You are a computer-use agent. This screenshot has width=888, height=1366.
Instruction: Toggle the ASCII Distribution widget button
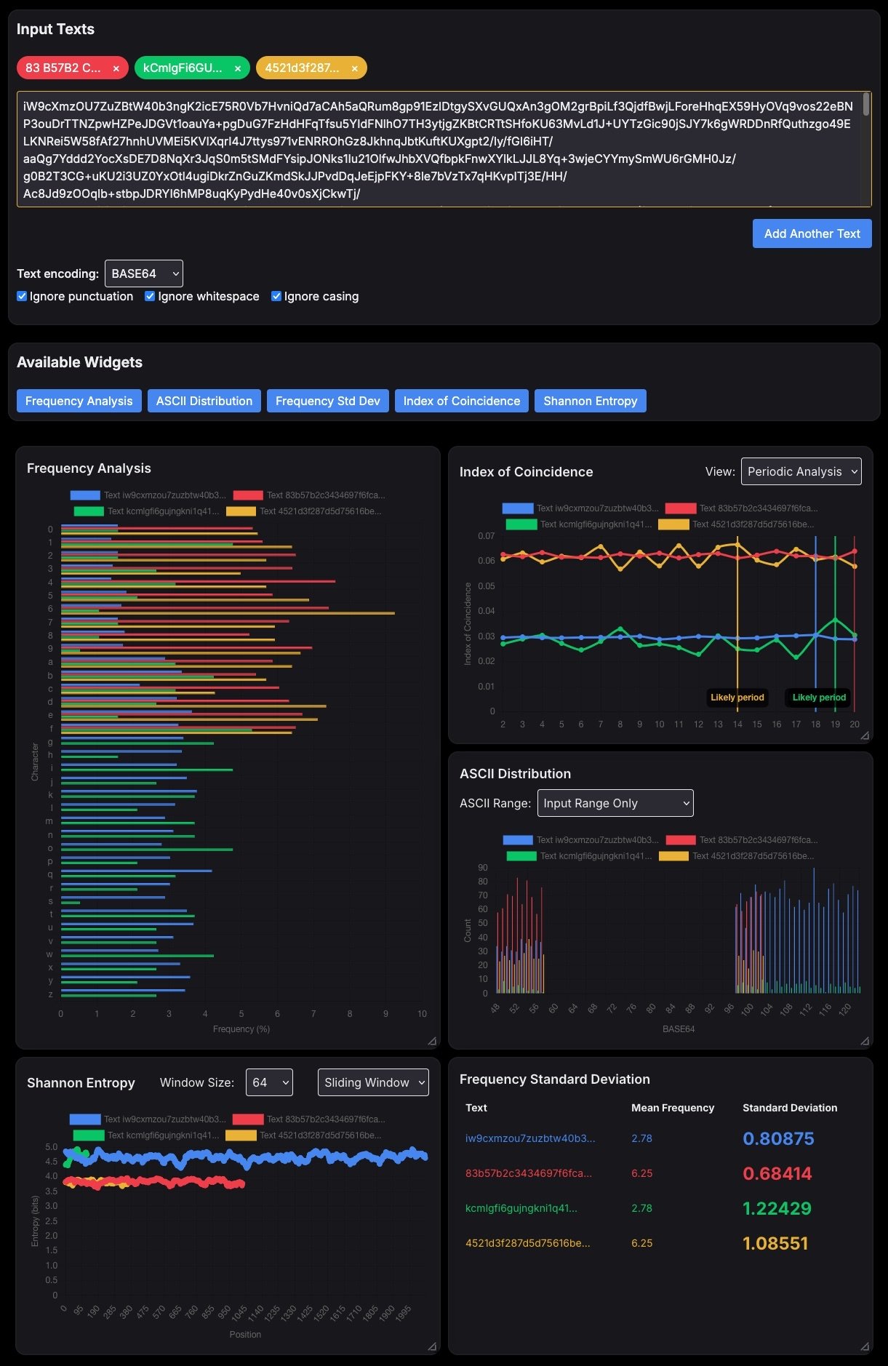coord(204,401)
